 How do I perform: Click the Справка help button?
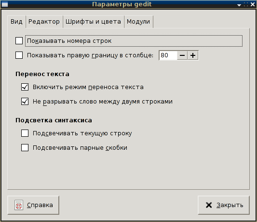click(33, 205)
